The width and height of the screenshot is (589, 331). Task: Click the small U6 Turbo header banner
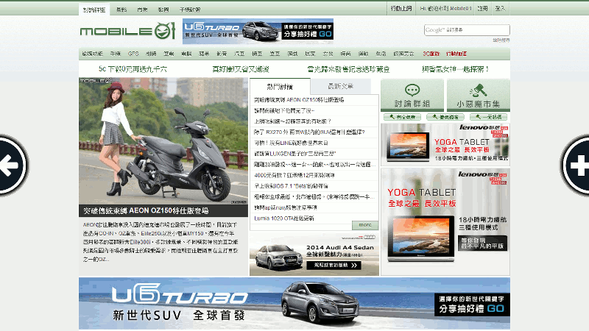258,31
